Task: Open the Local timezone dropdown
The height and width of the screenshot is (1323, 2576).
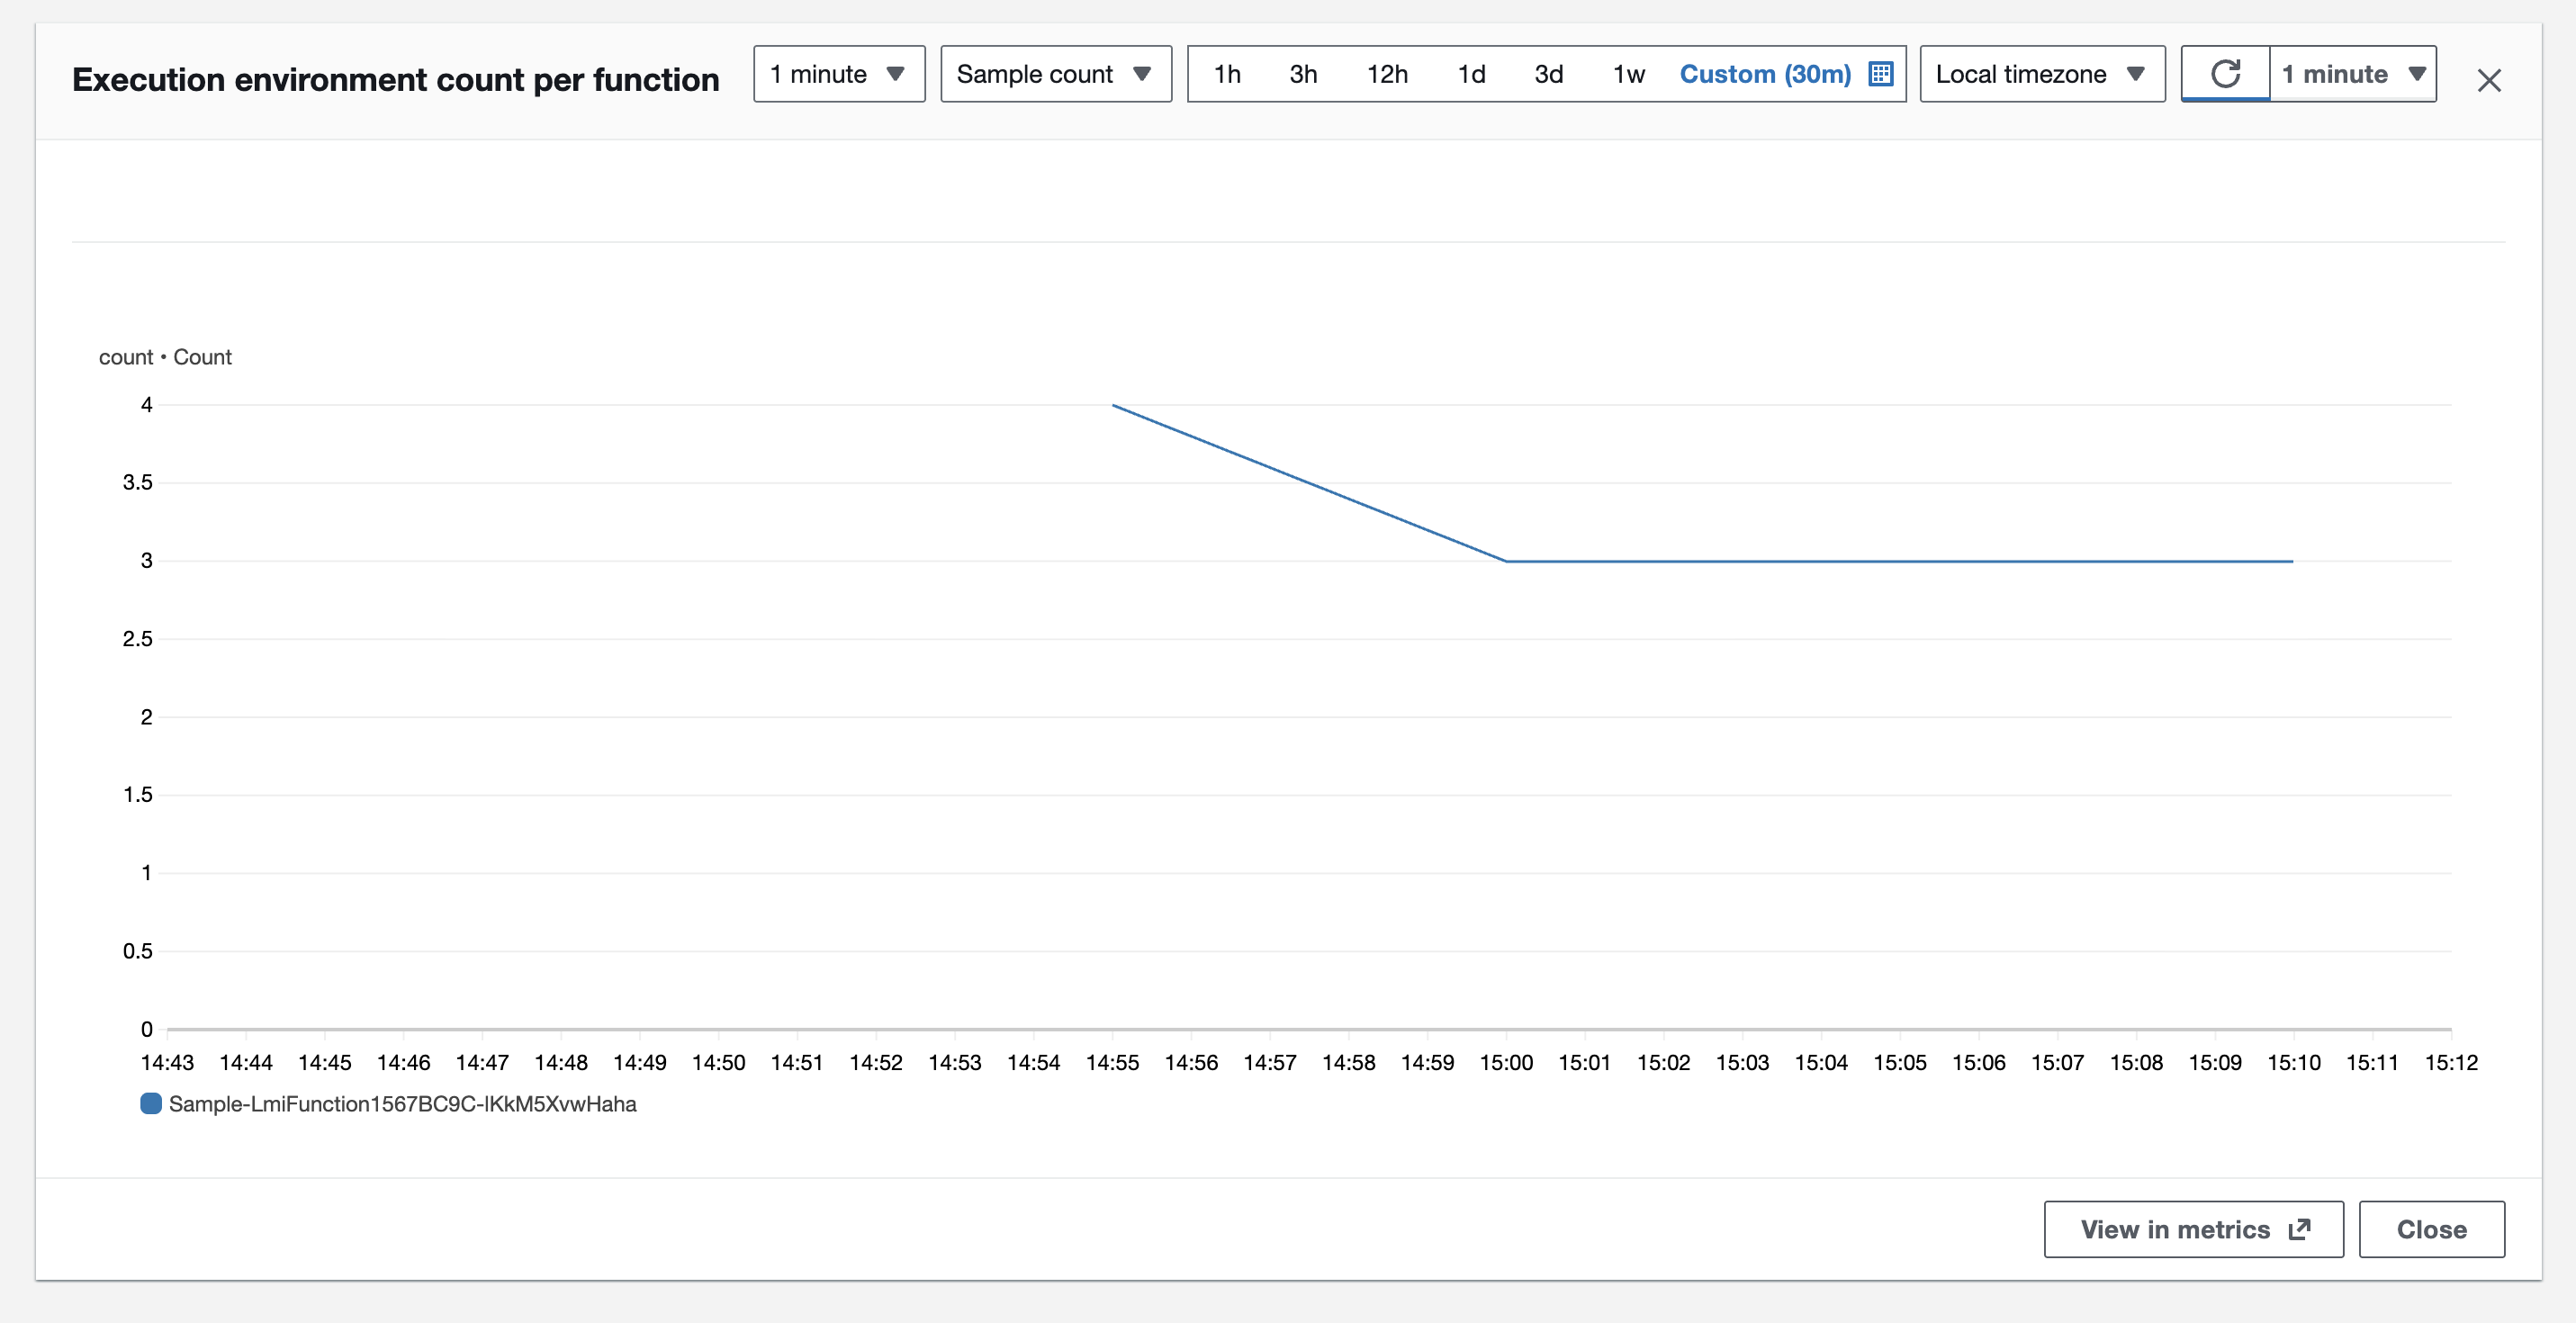Action: point(2041,74)
